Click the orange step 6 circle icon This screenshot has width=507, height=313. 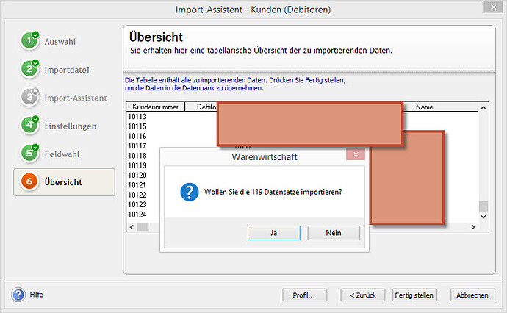(29, 181)
